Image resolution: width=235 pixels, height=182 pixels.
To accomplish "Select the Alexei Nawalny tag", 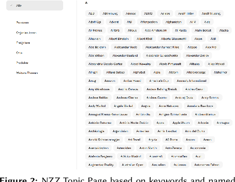I will pos(141,64).
